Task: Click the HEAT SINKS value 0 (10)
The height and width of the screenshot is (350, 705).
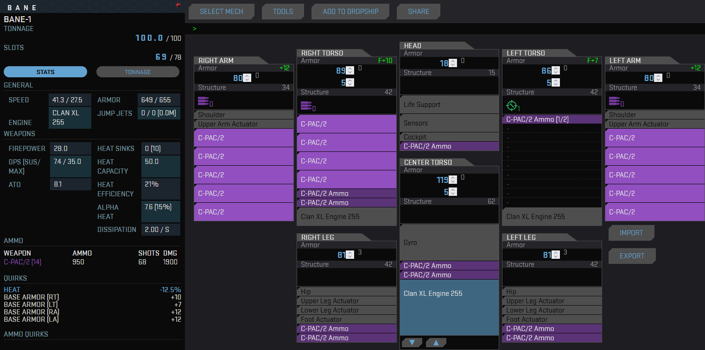Action: [161, 149]
